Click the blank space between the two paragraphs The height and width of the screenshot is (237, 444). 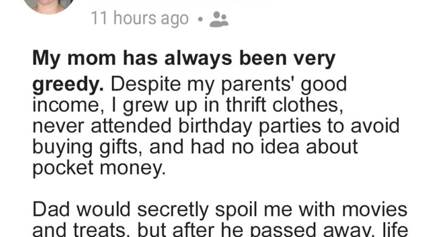(x=220, y=189)
